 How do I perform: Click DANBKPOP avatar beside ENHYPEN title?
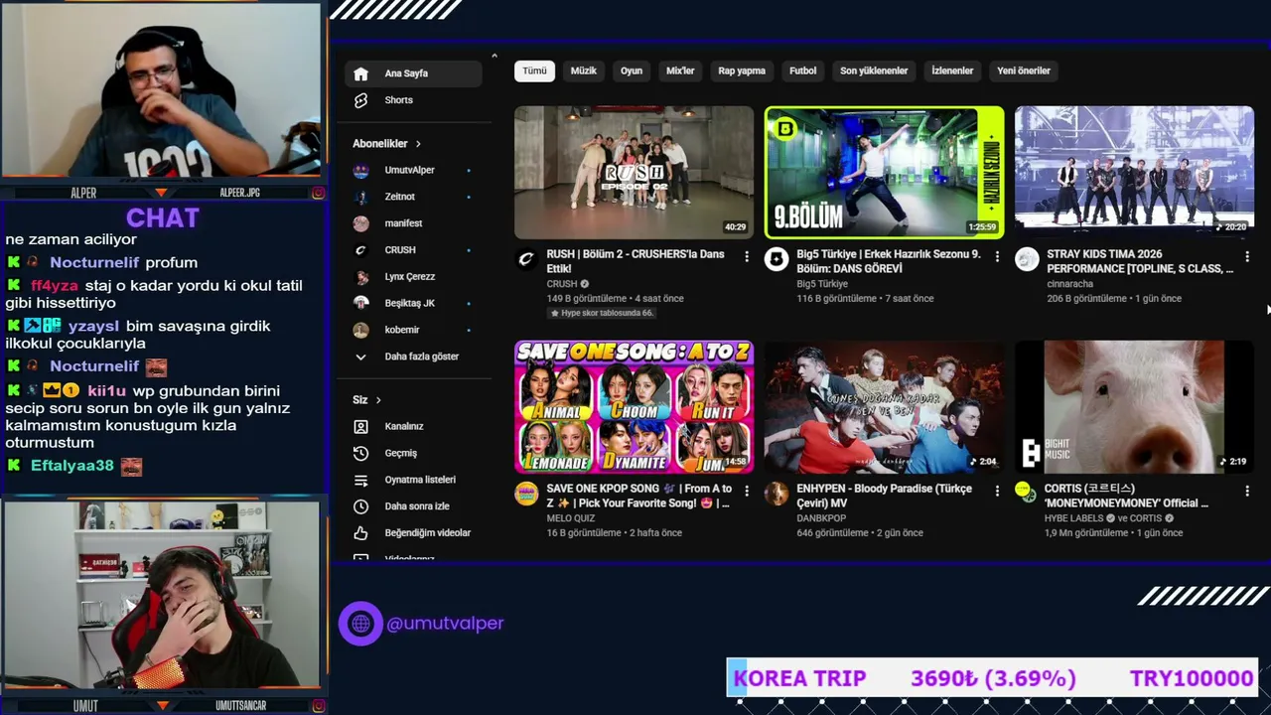[x=777, y=495]
